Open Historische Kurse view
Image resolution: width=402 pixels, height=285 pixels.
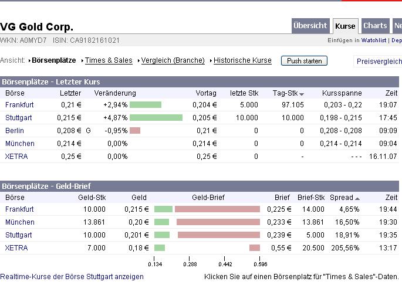pyautogui.click(x=242, y=60)
